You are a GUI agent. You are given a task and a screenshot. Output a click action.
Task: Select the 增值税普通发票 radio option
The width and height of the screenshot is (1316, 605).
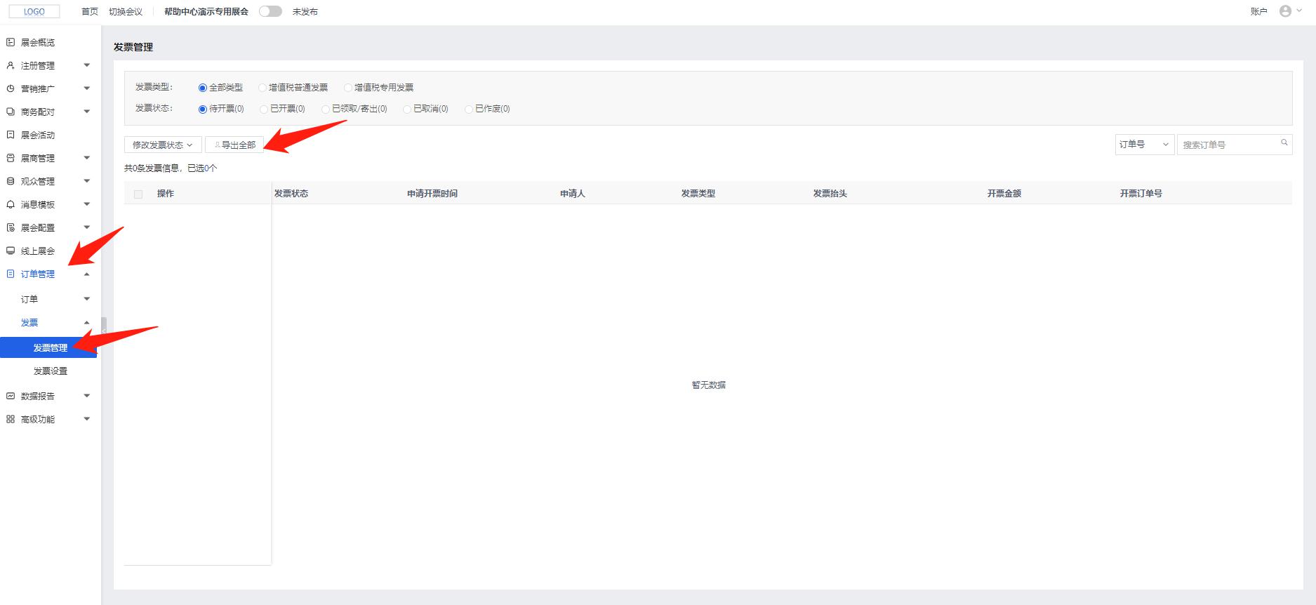(262, 88)
